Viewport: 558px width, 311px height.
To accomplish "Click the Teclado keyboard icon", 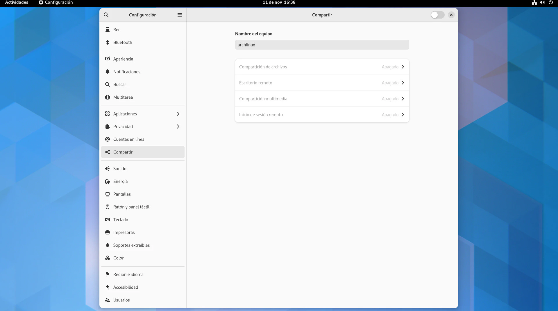I will tap(108, 220).
